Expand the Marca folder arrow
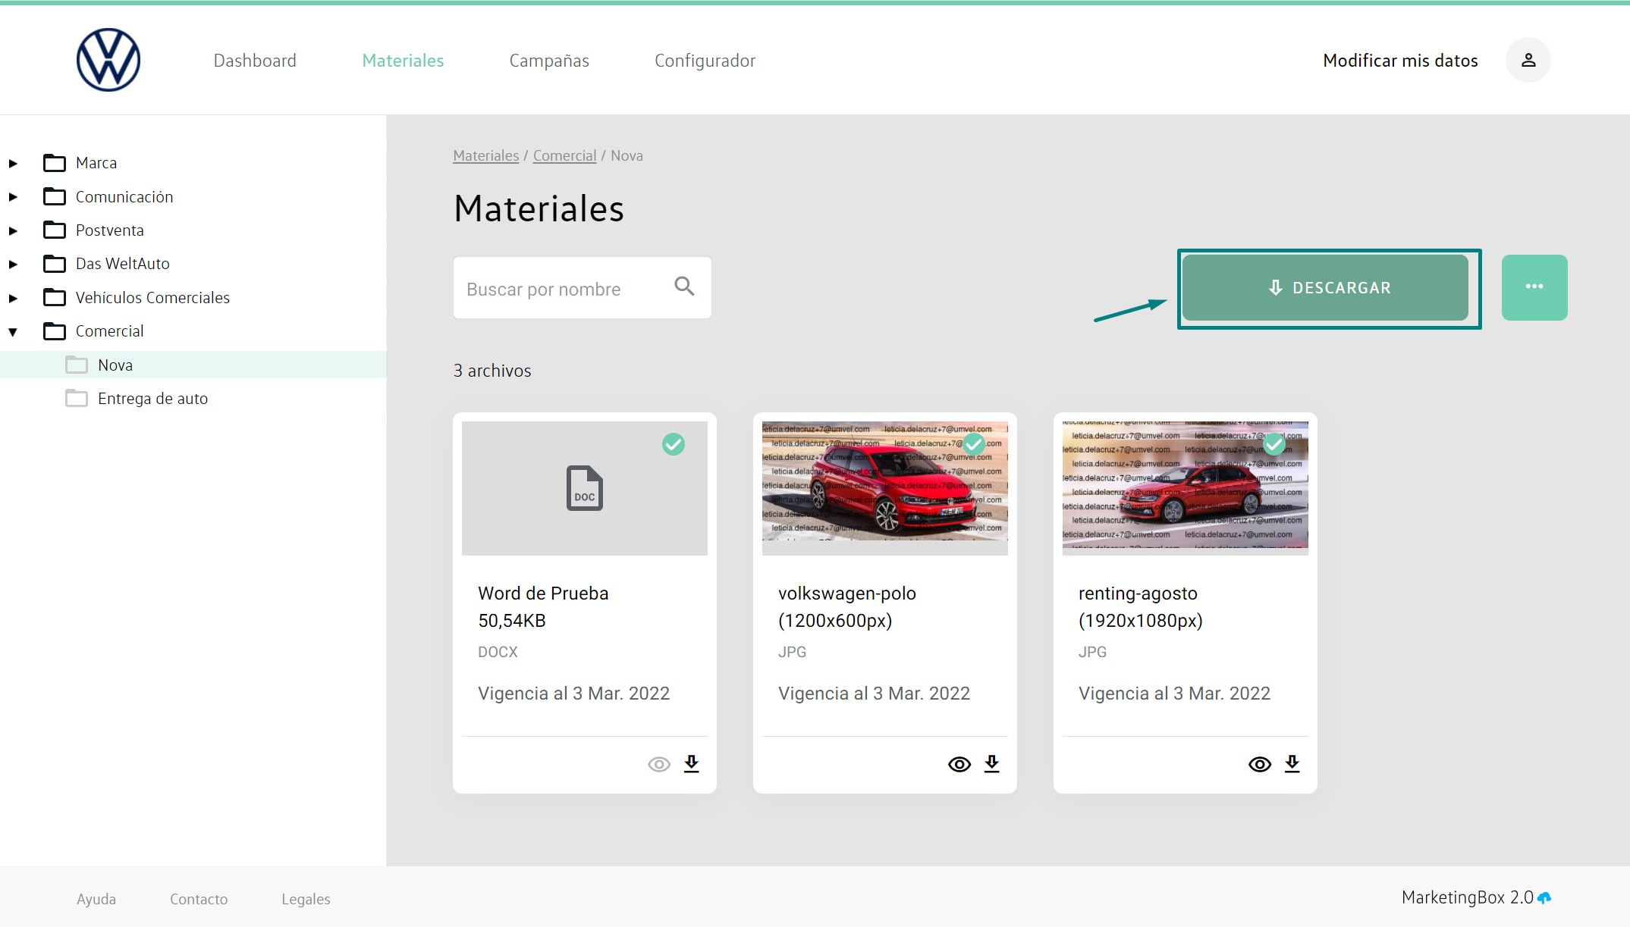Image resolution: width=1630 pixels, height=927 pixels. pos(13,163)
